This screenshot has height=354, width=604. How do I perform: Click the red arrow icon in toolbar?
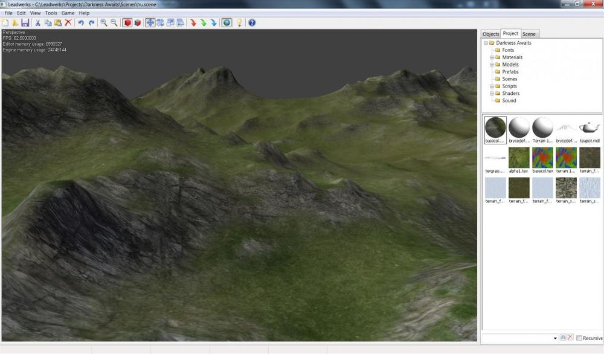(x=193, y=23)
